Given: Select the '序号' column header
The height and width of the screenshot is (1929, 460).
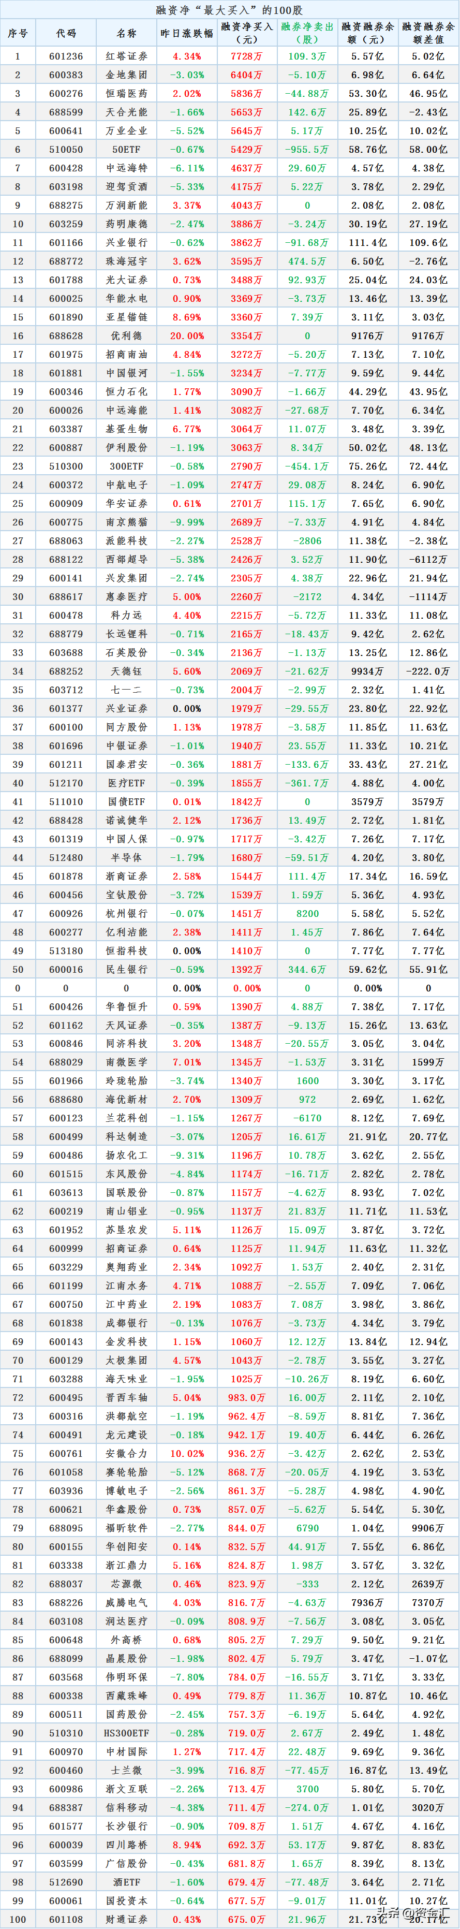Looking at the screenshot, I should pyautogui.click(x=18, y=33).
